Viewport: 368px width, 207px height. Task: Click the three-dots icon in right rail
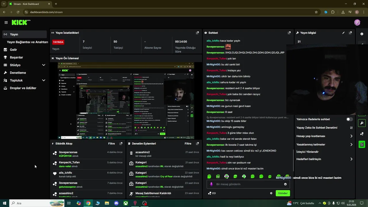(362, 134)
